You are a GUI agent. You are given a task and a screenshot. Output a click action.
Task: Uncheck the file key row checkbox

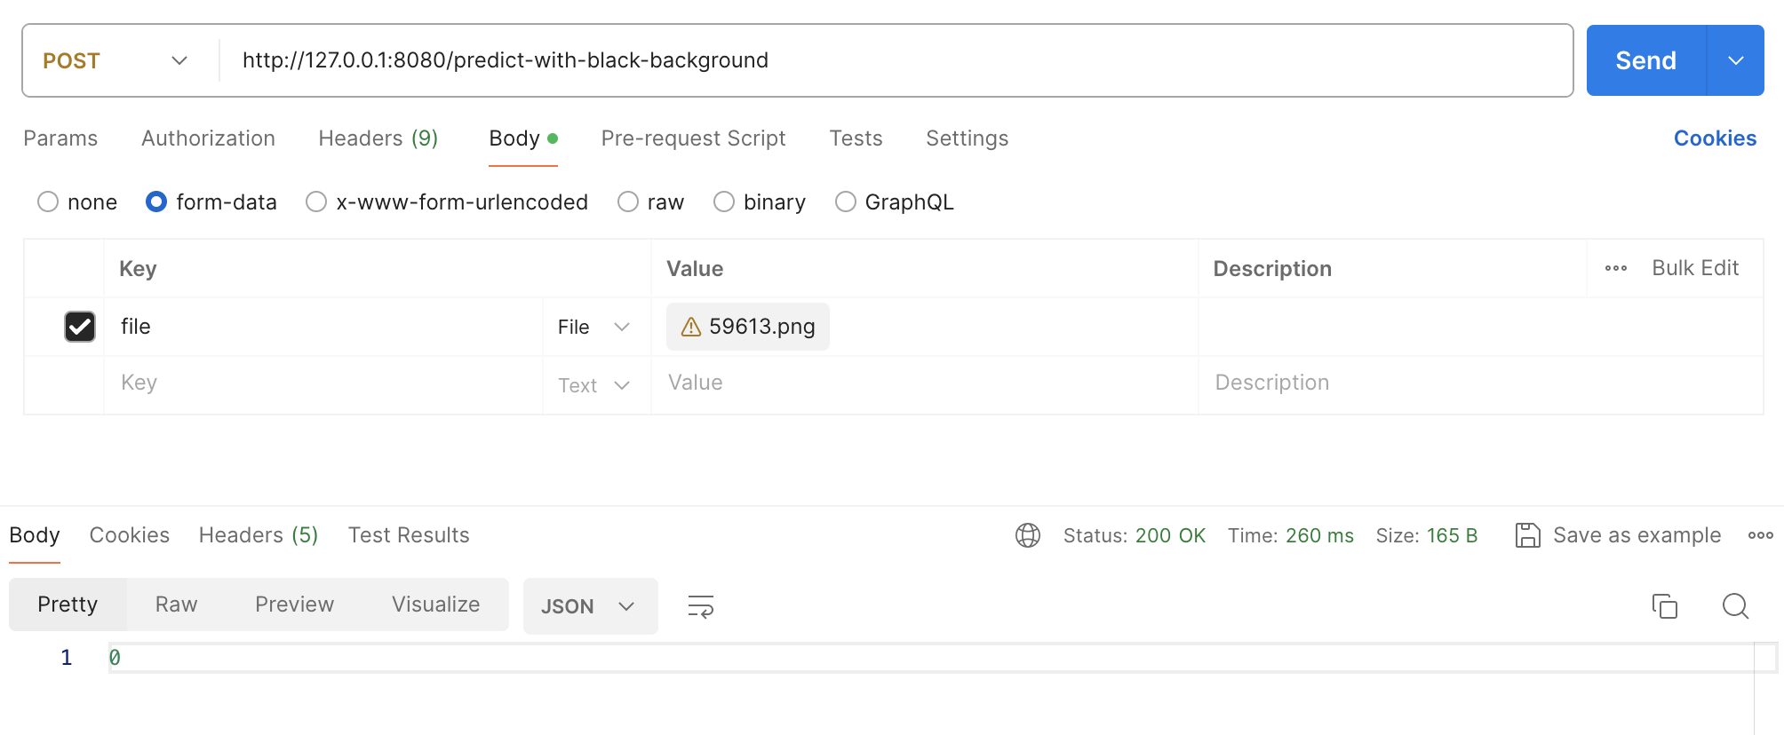click(x=80, y=327)
